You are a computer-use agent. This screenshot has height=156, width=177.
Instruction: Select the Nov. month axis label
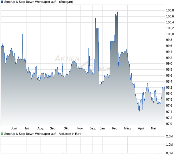coord(81,129)
